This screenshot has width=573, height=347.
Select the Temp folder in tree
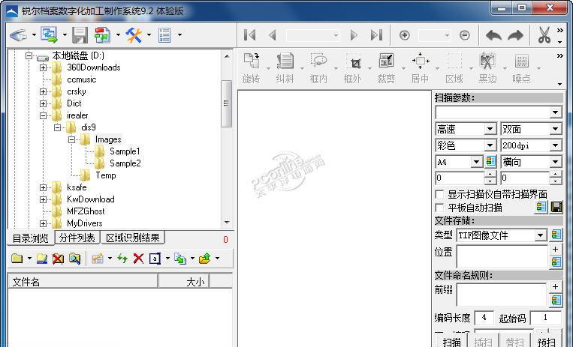(106, 175)
